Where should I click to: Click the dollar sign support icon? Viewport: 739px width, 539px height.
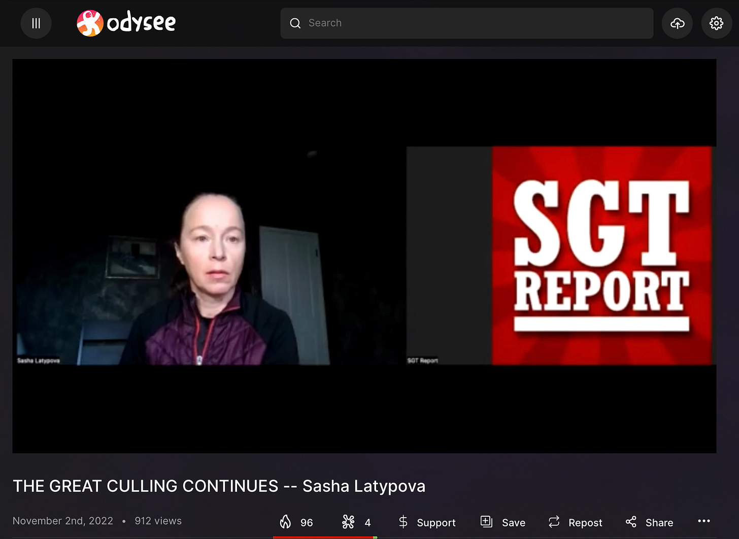pyautogui.click(x=403, y=522)
